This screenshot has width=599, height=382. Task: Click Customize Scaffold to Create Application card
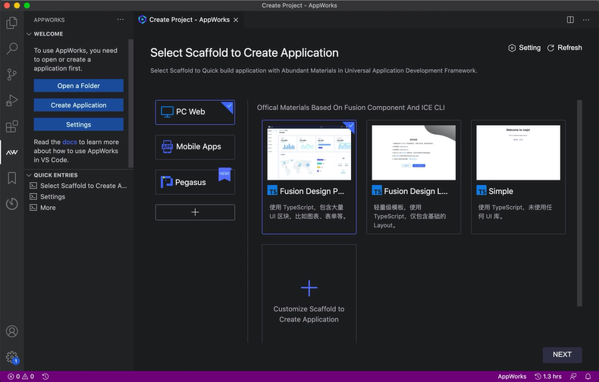tap(309, 294)
